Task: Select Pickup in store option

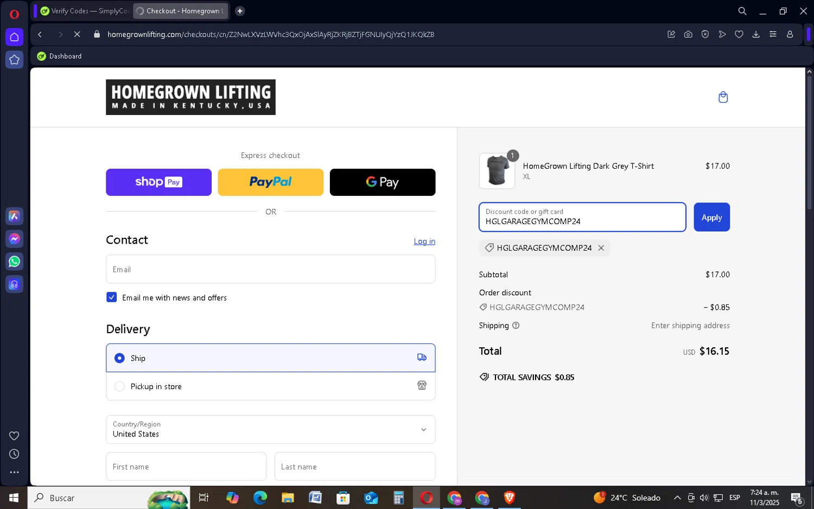Action: pos(270,386)
